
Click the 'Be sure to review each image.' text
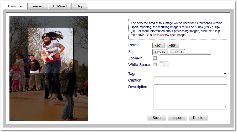pos(166,35)
